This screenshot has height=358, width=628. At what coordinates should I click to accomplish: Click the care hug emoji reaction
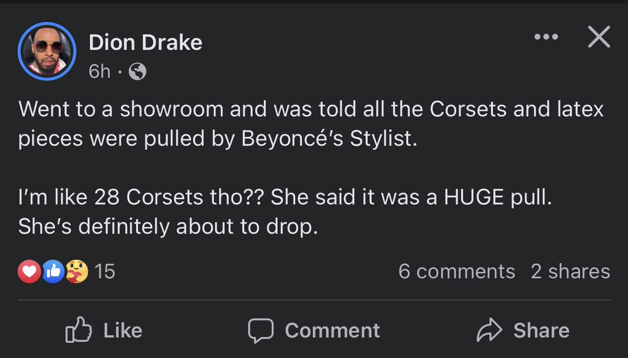point(77,272)
